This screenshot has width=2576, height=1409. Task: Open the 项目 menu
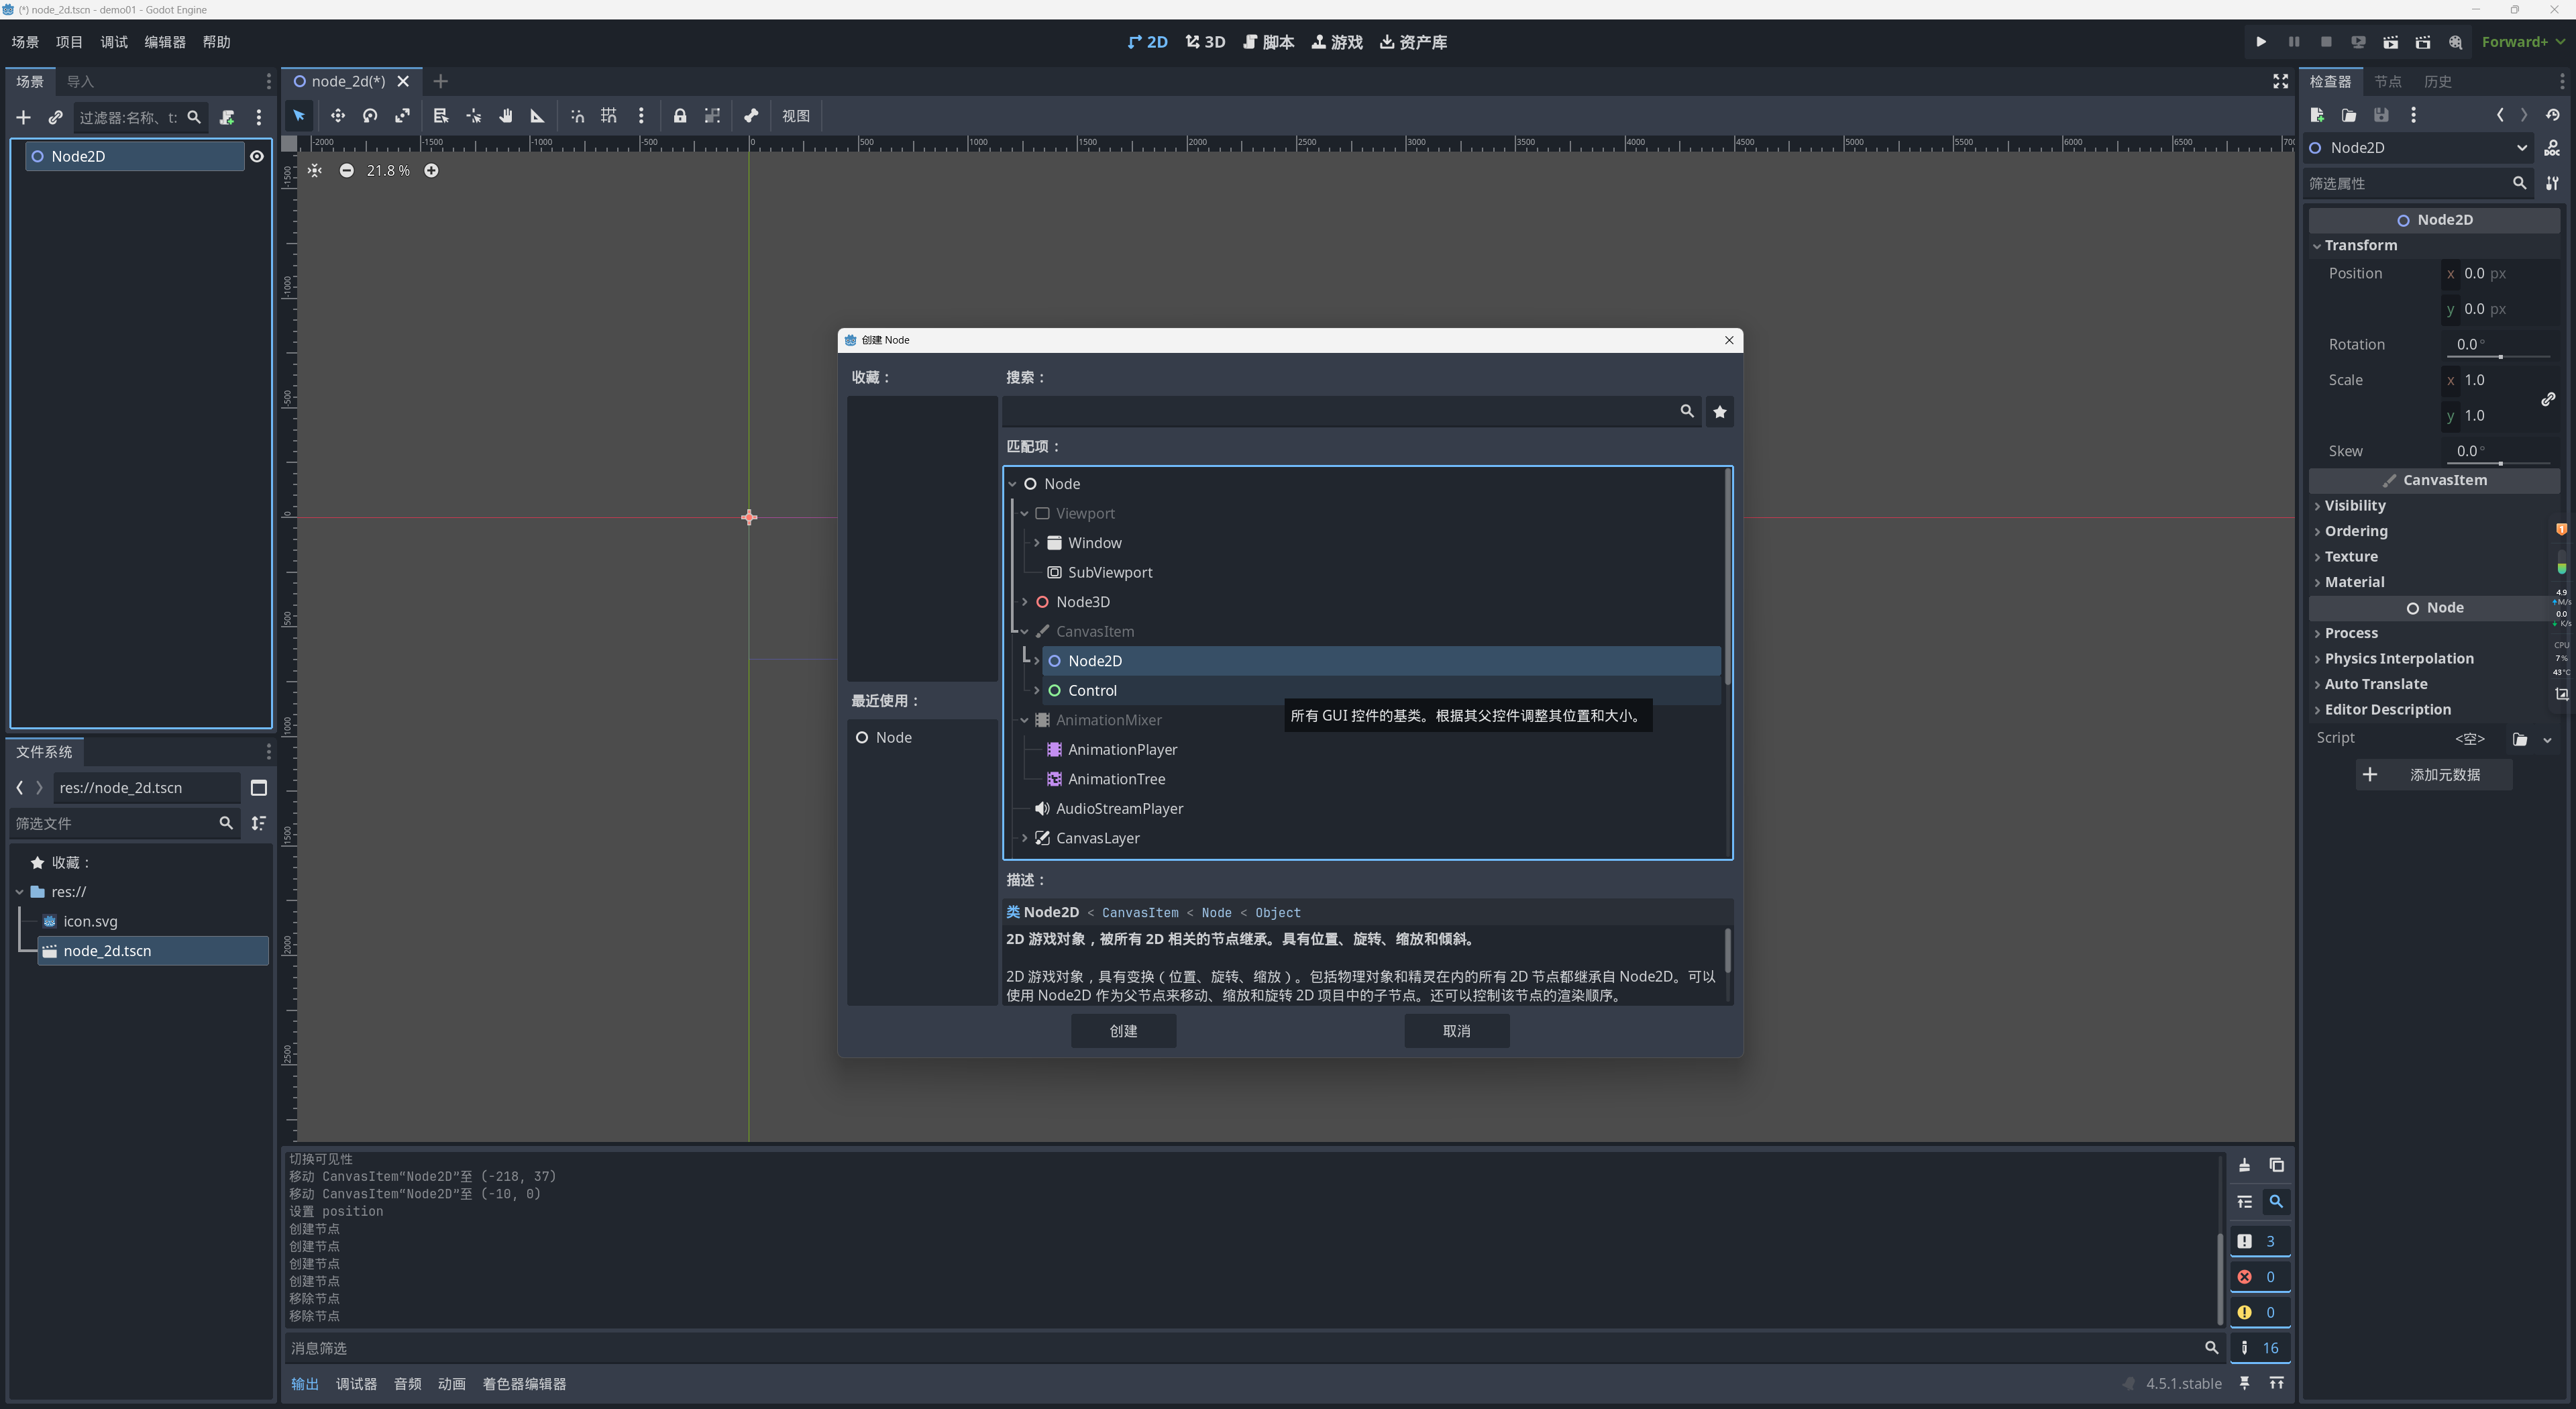tap(69, 42)
